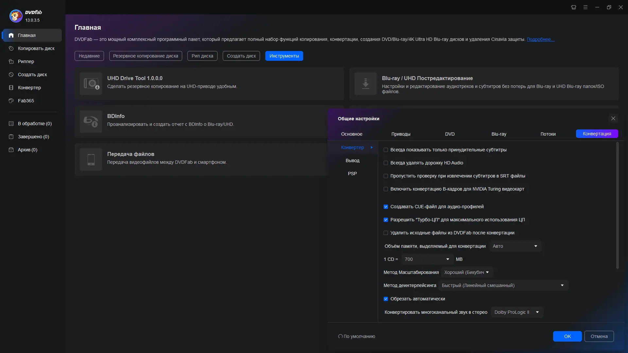Viewport: 628px width, 353px height.
Task: Click the В обработке queue icon
Action: pyautogui.click(x=11, y=124)
